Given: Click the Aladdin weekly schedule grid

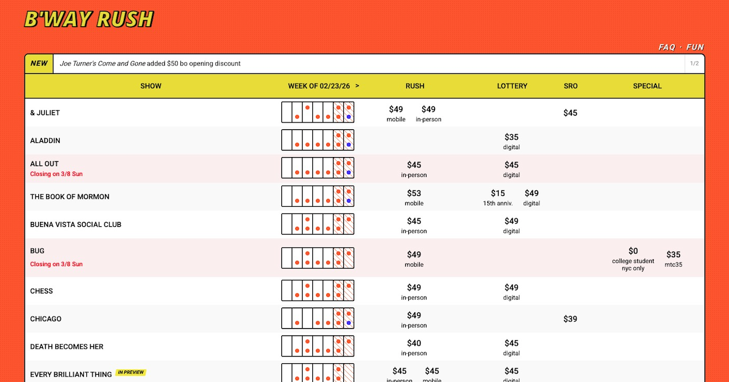Looking at the screenshot, I should pos(318,140).
